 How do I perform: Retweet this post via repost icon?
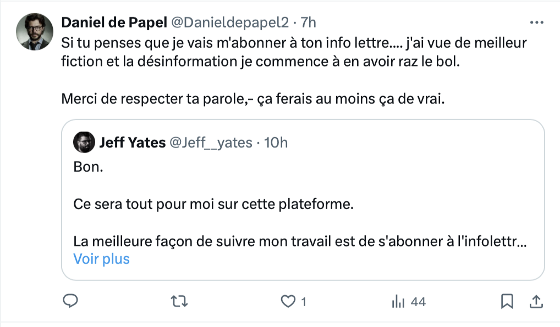[x=179, y=302]
